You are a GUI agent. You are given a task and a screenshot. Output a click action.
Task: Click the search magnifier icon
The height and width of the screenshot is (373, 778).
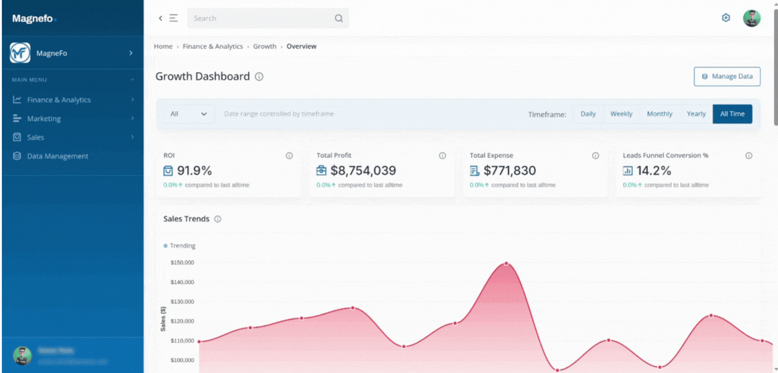pos(339,18)
